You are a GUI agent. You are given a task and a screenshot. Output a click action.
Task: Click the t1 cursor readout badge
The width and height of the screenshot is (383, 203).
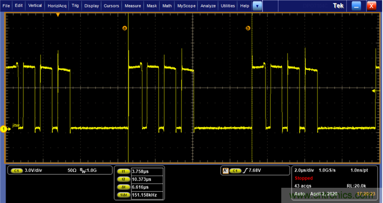coord(123,172)
